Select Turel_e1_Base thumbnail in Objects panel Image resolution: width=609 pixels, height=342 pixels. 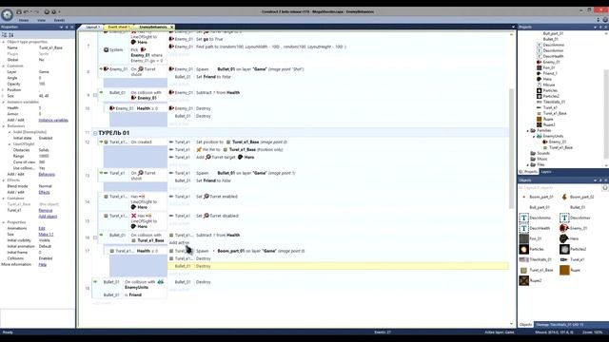(524, 270)
